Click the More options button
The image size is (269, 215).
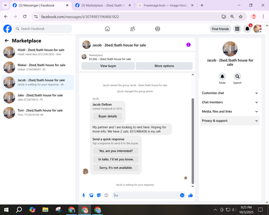pyautogui.click(x=164, y=66)
